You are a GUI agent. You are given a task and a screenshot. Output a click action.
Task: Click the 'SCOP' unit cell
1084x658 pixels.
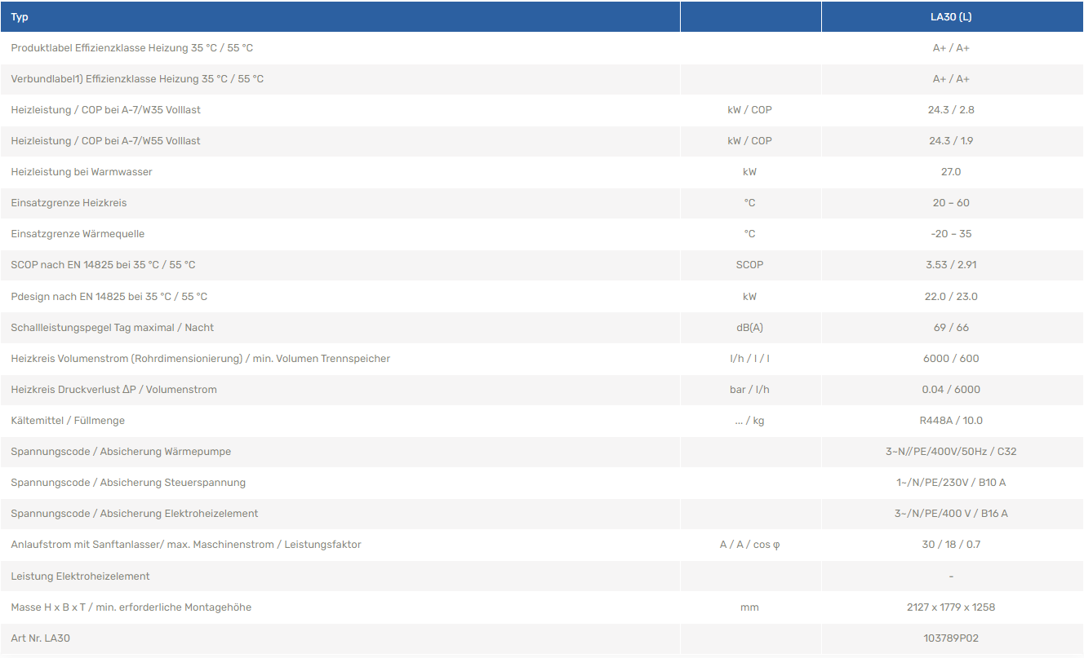click(x=749, y=265)
